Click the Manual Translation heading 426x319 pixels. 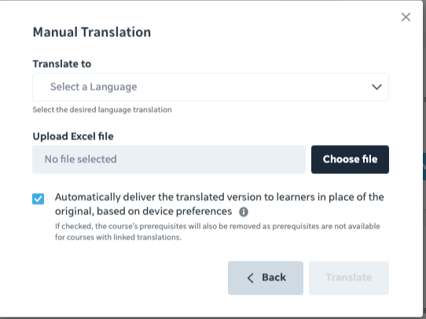[x=91, y=32]
